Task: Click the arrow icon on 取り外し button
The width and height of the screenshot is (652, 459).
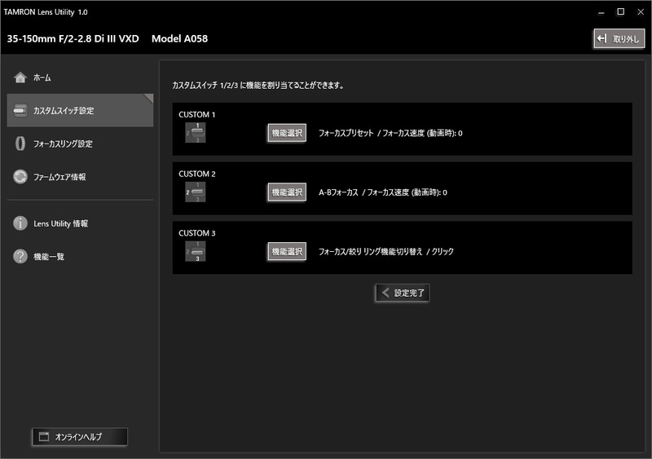Action: [601, 38]
